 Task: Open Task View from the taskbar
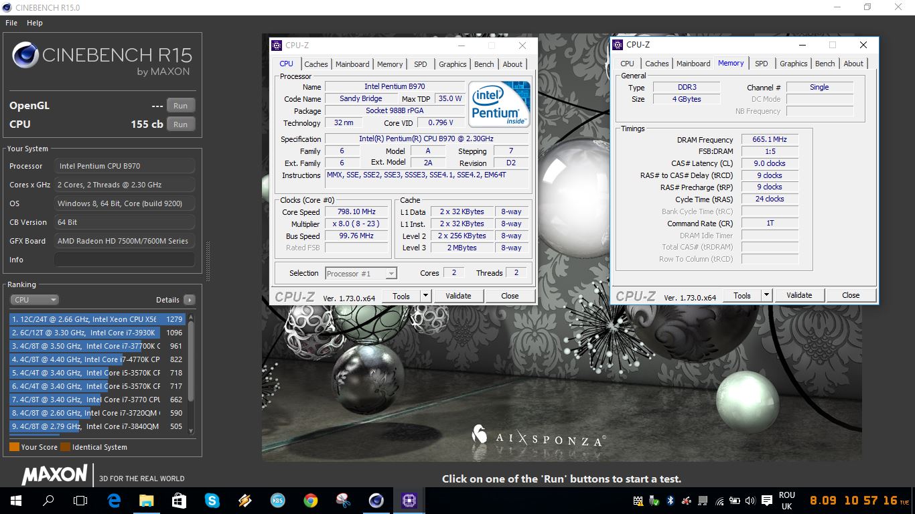point(80,500)
